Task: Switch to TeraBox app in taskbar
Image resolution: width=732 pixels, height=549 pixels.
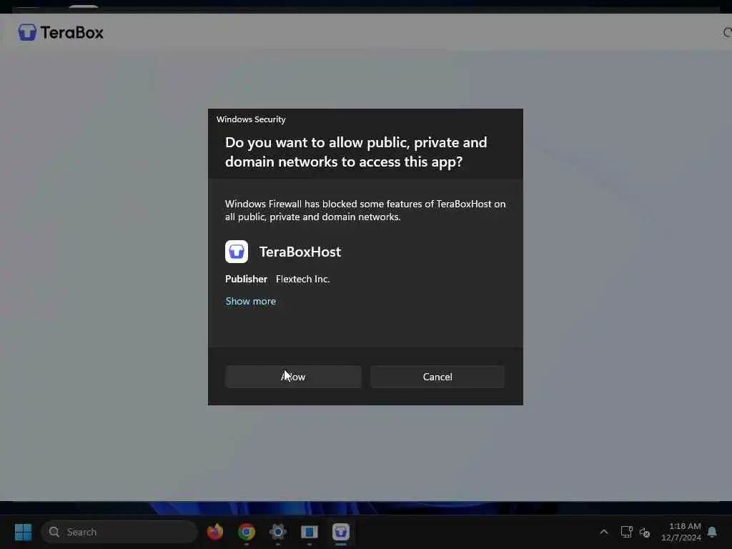Action: tap(341, 532)
